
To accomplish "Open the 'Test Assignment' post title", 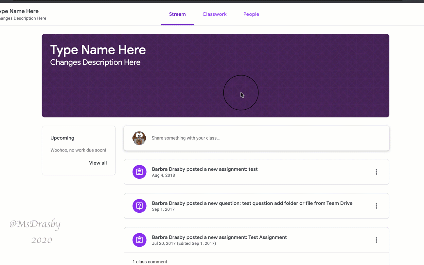I will point(219,237).
